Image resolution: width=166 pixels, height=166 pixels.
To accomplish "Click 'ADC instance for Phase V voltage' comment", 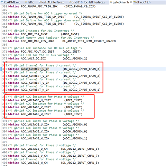I will click(46, 104).
